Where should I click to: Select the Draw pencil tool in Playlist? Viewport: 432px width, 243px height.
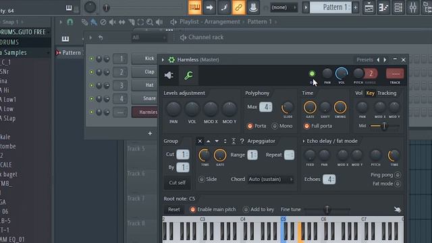click(x=84, y=22)
